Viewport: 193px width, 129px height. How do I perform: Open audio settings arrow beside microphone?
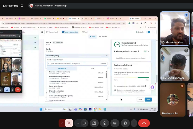pos(62,123)
